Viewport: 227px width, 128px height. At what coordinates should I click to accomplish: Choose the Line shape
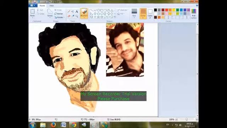click(x=92, y=10)
